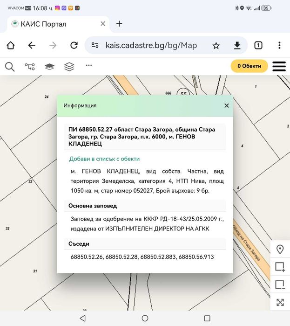Tap the Android home circle button

click(x=145, y=318)
